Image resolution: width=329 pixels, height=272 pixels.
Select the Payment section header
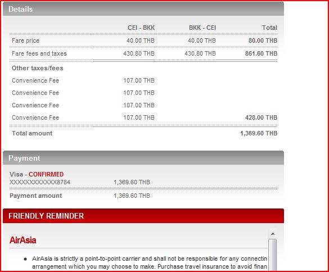click(143, 158)
